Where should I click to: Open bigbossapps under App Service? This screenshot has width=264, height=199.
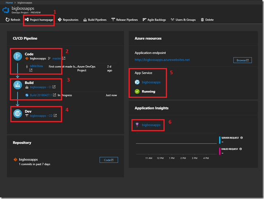pos(151,82)
